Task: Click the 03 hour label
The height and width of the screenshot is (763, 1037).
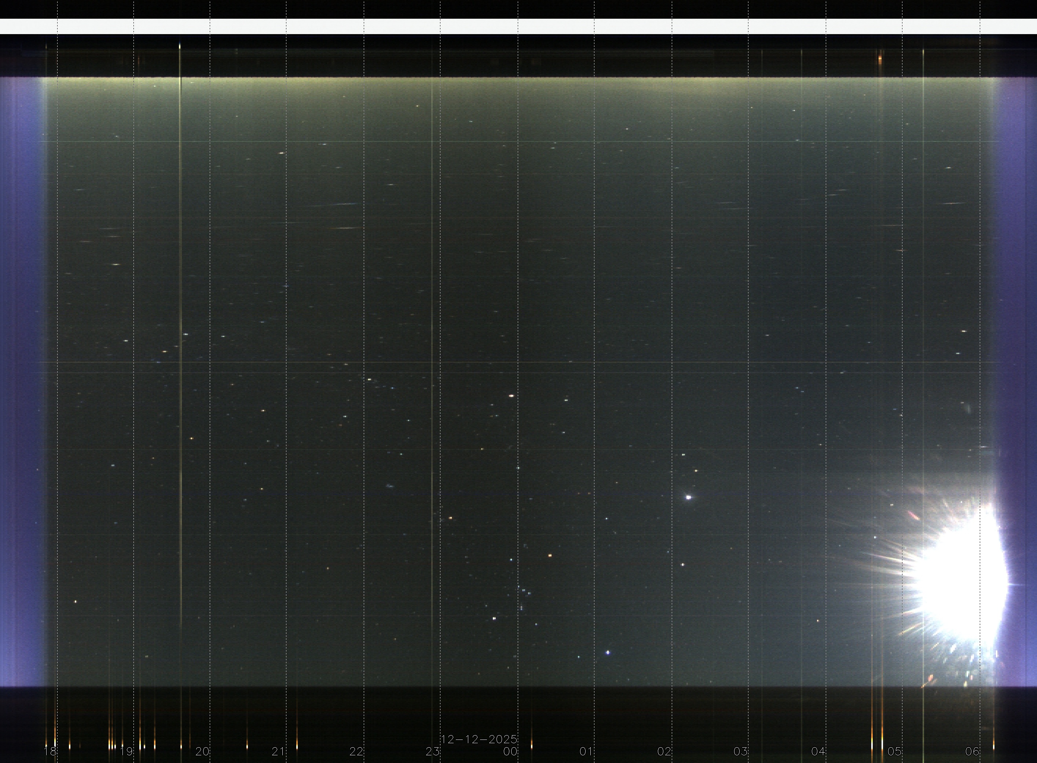Action: [x=741, y=752]
